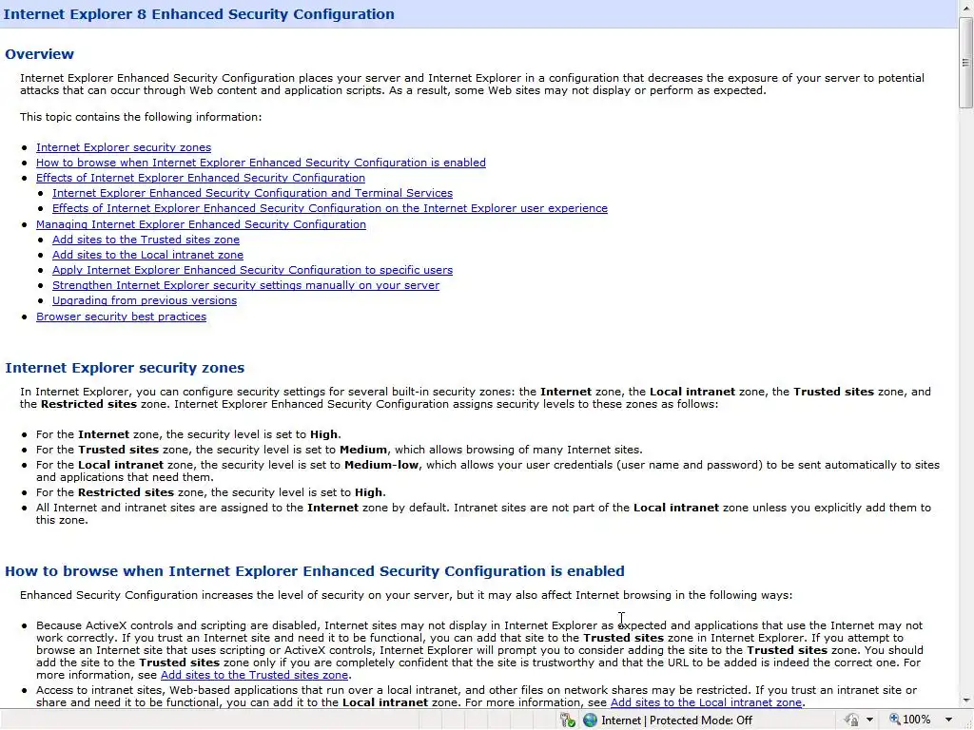The image size is (974, 730).
Task: Click the security key icon in status bar
Action: (567, 720)
